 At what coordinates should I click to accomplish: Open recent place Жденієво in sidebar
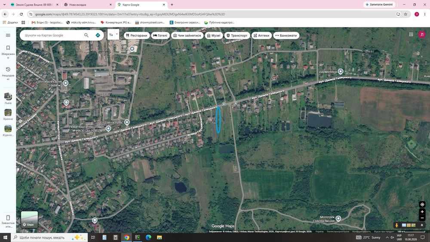[8, 130]
